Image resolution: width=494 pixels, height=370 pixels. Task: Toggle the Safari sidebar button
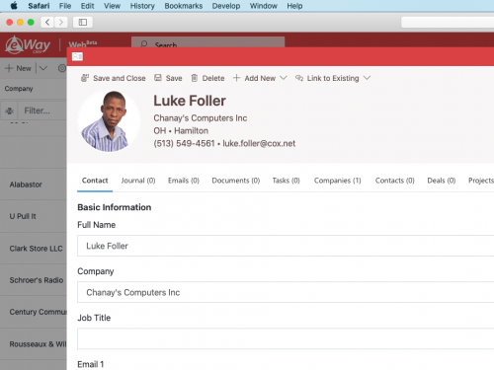tap(83, 22)
